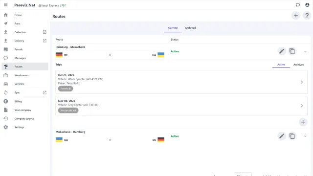The height and width of the screenshot is (176, 313).
Task: Open Your company in sidebar
Action: tap(22, 110)
